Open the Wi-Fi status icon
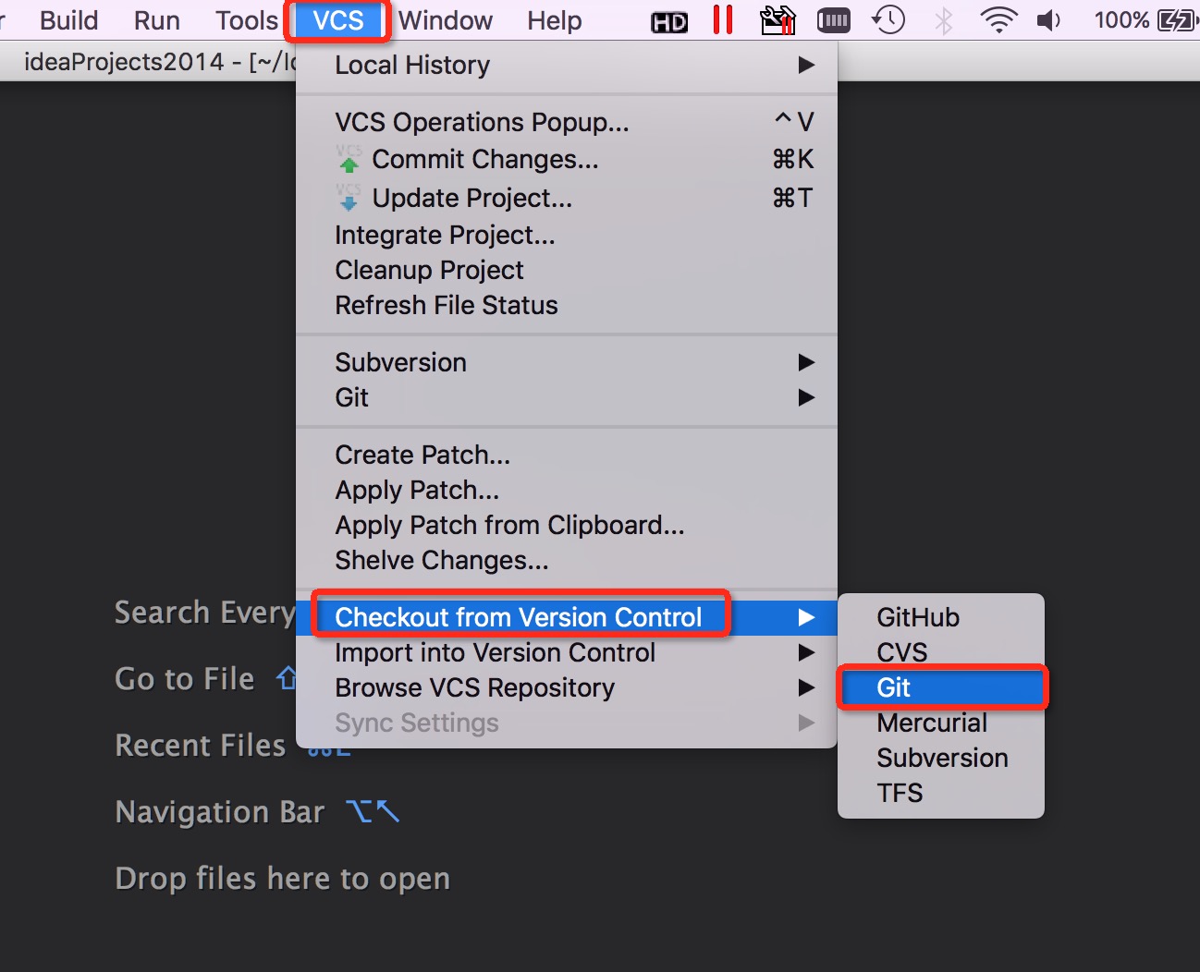 [998, 20]
